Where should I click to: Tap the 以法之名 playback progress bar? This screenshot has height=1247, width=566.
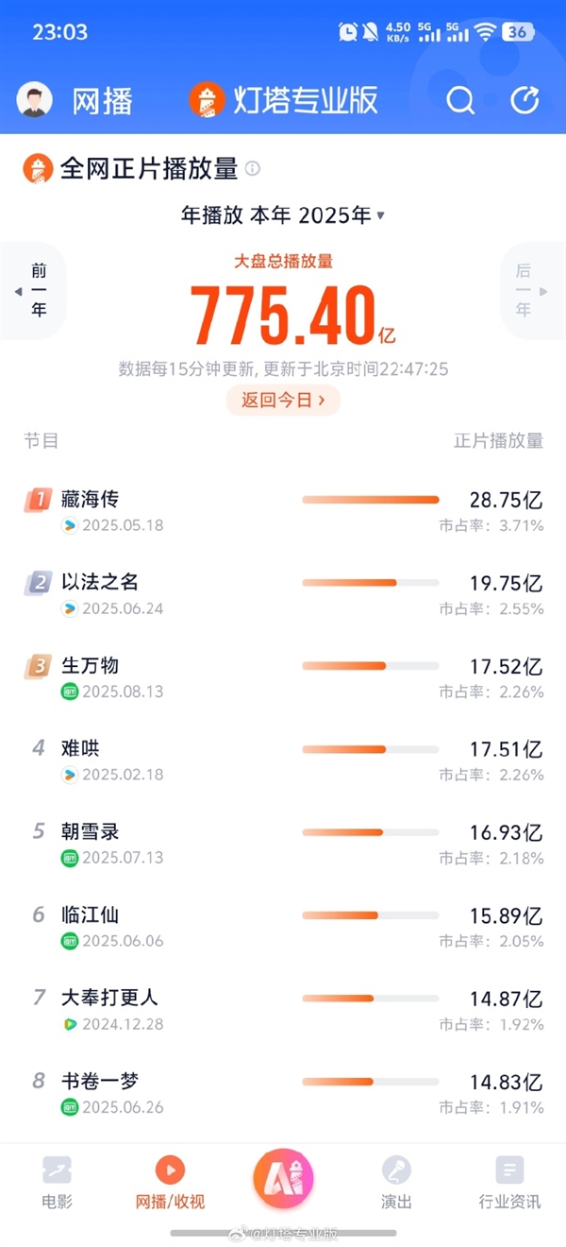pyautogui.click(x=372, y=583)
